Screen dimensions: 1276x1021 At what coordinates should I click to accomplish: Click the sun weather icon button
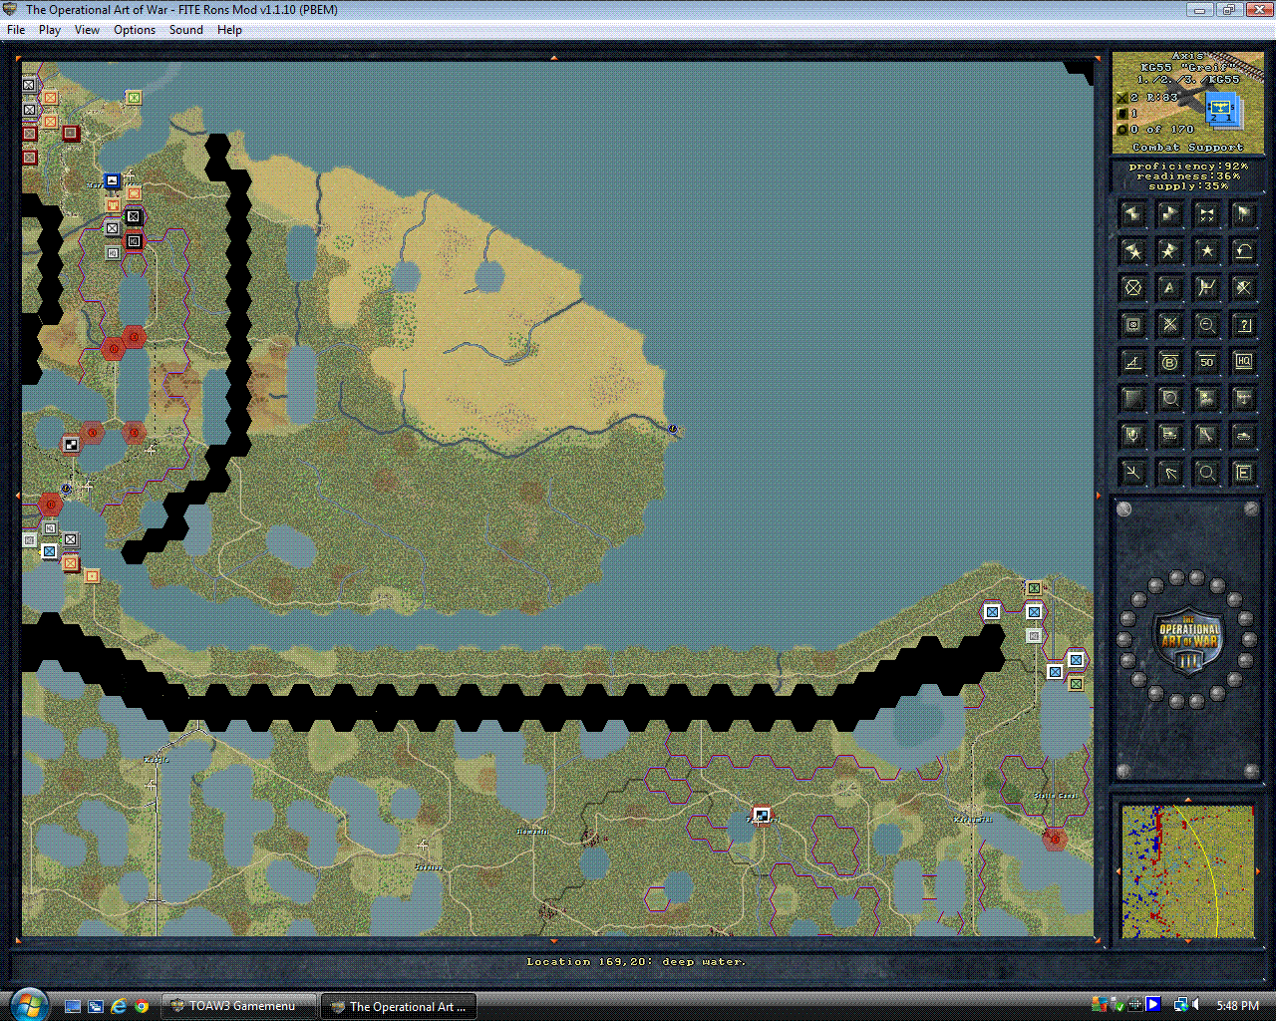[1207, 399]
